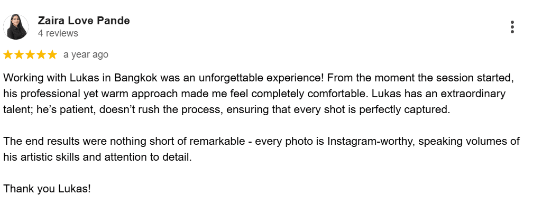Click the word 'Bangkok' in the review
Screen dimensions: 533x204
tap(135, 78)
